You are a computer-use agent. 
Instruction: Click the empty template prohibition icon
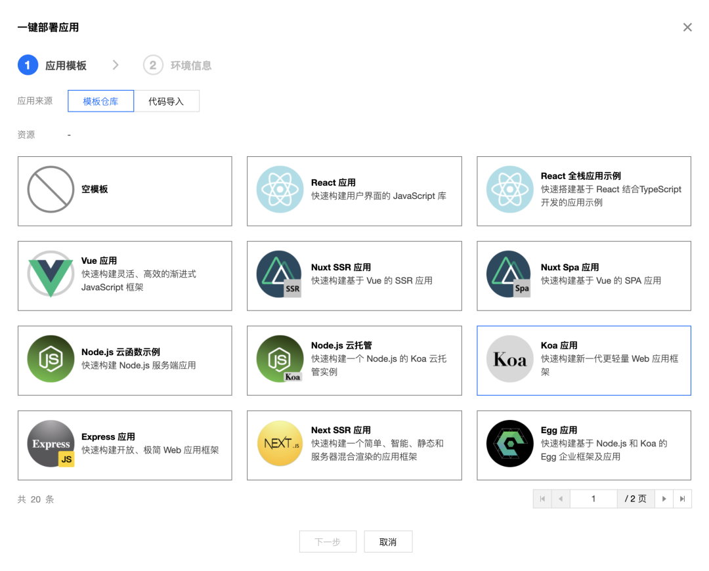51,190
